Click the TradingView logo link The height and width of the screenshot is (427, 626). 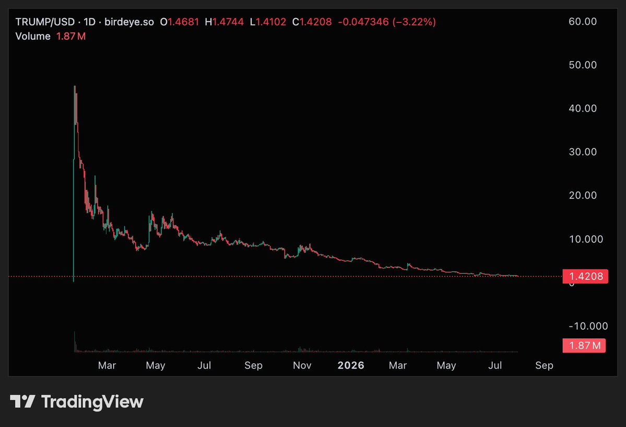(x=77, y=401)
